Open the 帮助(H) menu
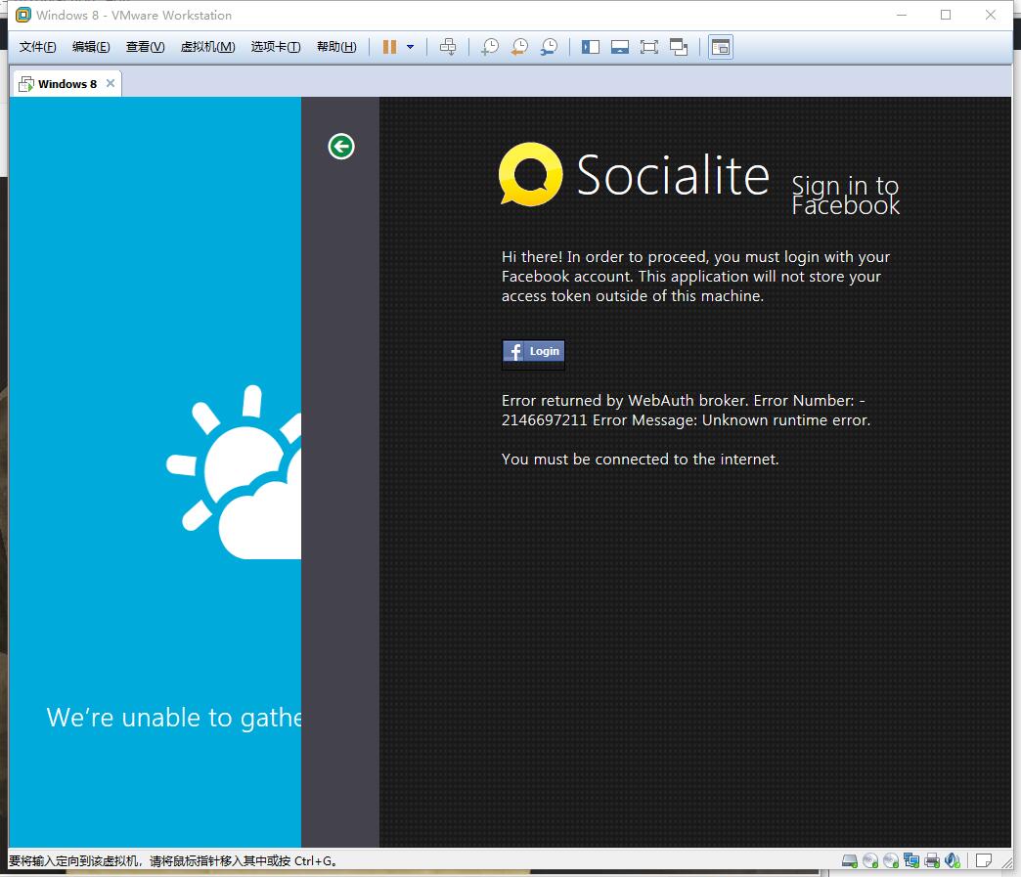This screenshot has width=1021, height=877. (x=336, y=47)
